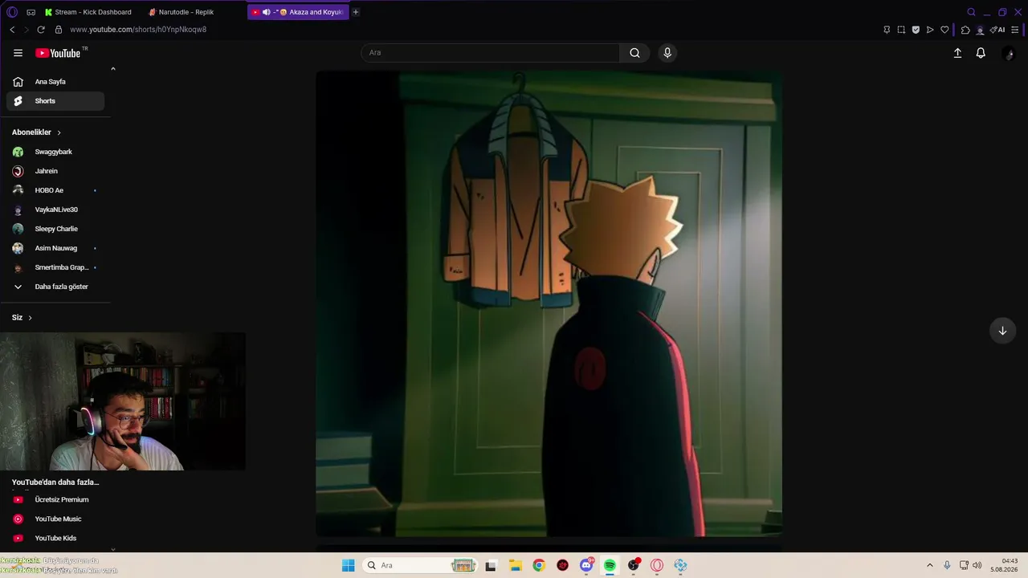Start voice search with the microphone

(x=667, y=53)
